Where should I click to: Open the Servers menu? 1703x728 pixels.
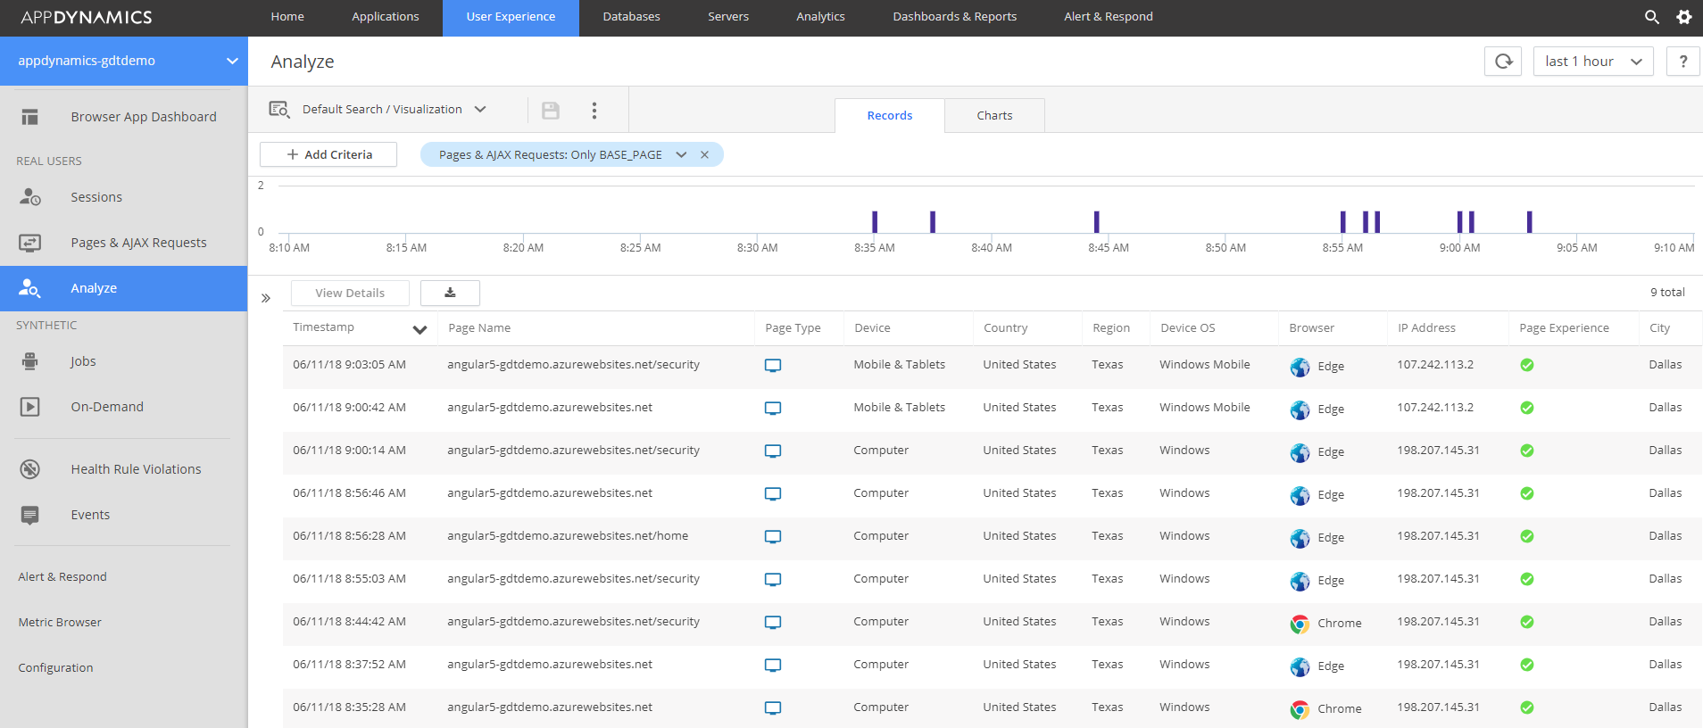pos(728,17)
